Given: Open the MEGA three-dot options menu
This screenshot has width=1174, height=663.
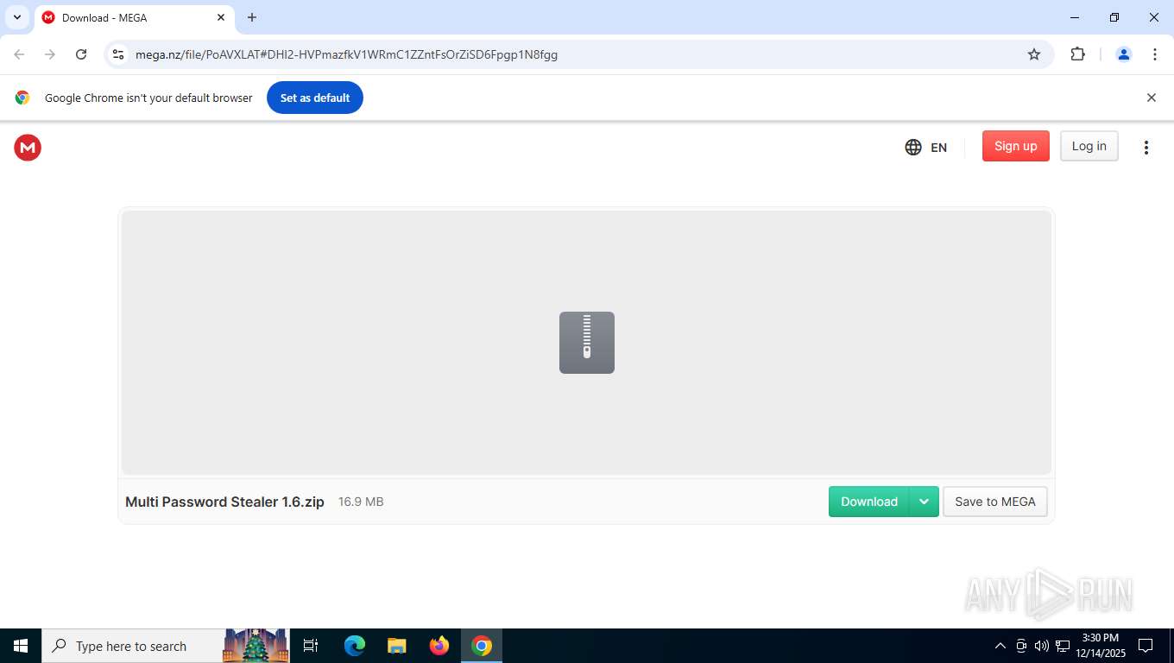Looking at the screenshot, I should [x=1146, y=148].
